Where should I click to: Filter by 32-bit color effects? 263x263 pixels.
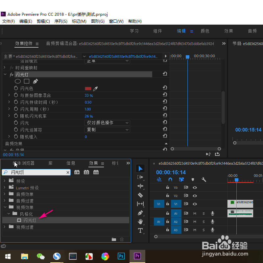pyautogui.click(x=86, y=172)
